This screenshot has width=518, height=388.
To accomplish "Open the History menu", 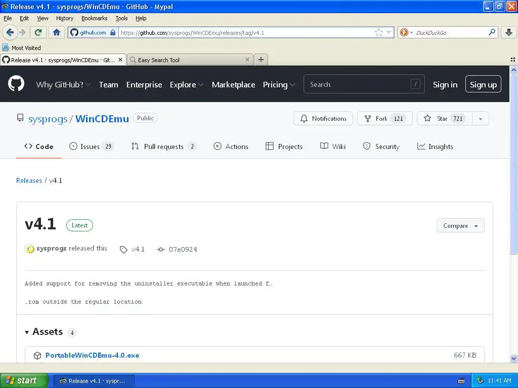I will [x=65, y=18].
